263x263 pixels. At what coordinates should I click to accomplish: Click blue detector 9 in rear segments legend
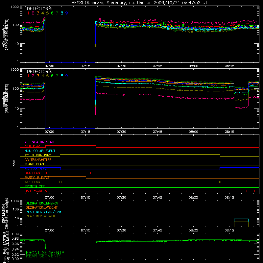tap(67, 76)
